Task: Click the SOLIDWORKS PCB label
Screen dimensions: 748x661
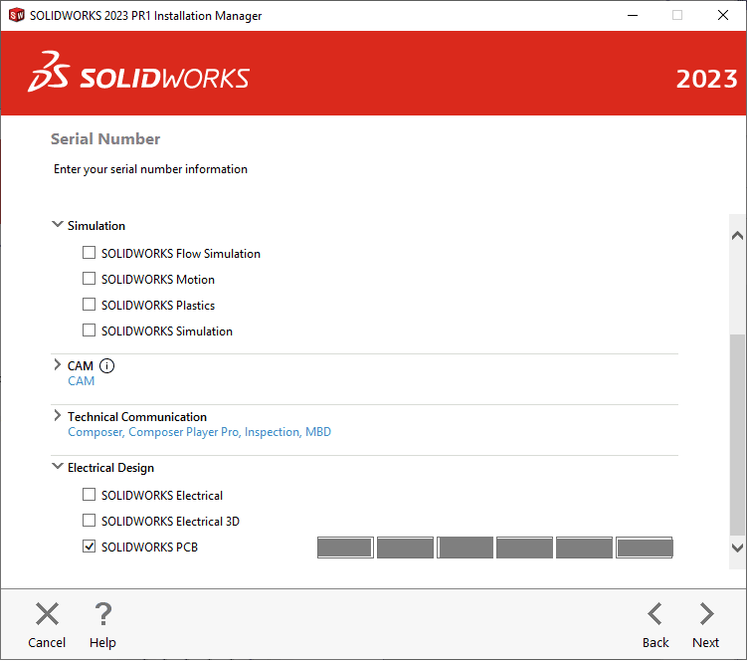Action: pyautogui.click(x=149, y=547)
